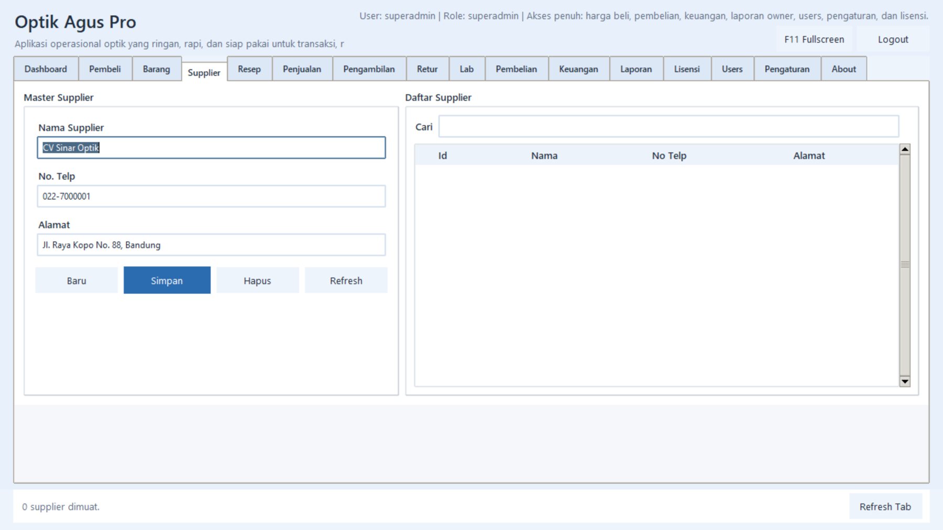
Task: Switch to the Barang tab
Action: click(156, 69)
